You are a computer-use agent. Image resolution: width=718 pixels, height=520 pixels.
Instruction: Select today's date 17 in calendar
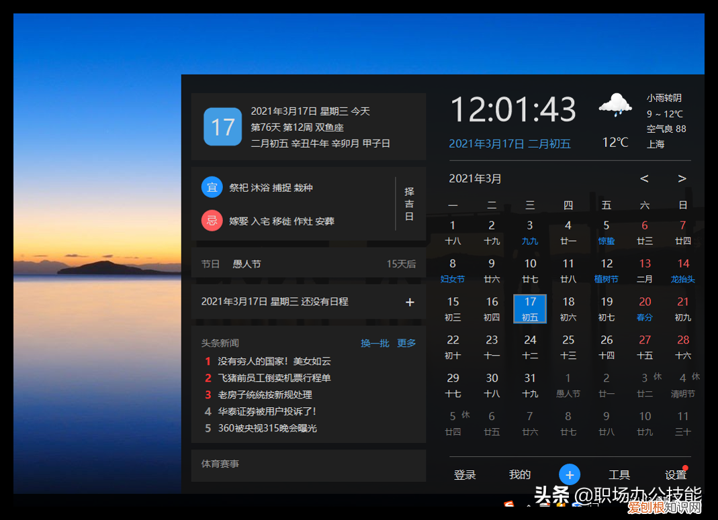(x=530, y=309)
